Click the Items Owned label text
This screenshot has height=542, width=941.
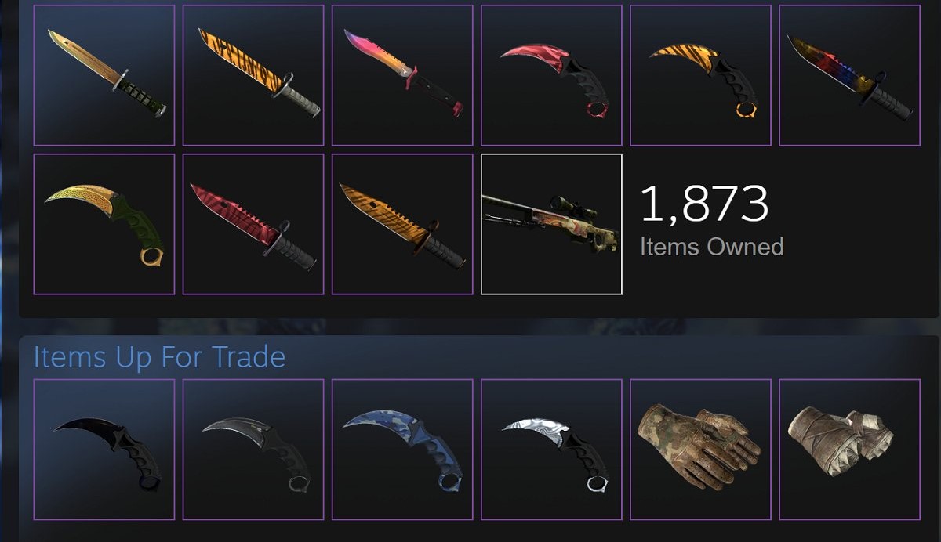712,247
